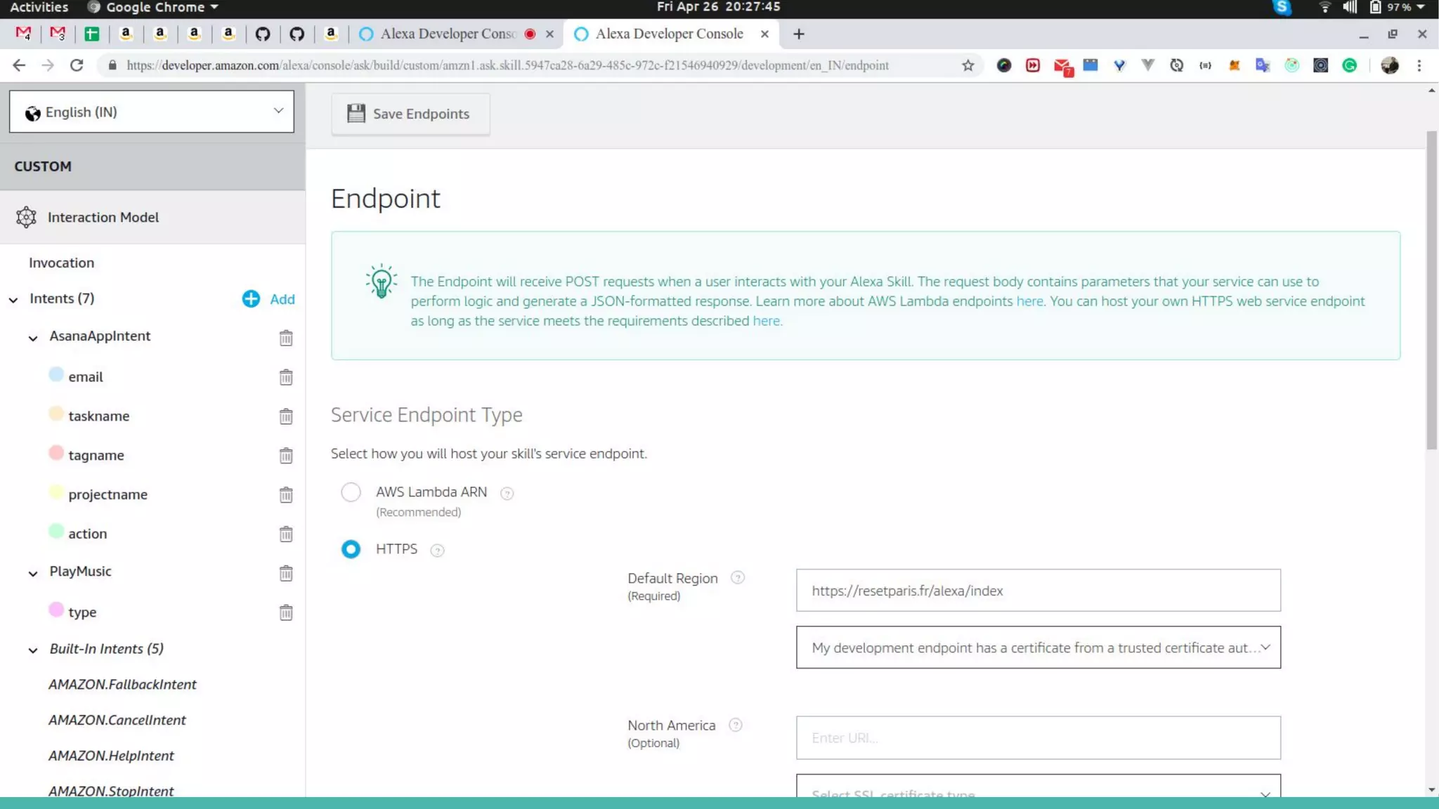Select the AWS Lambda ARN radio option
The image size is (1439, 809).
pos(351,492)
